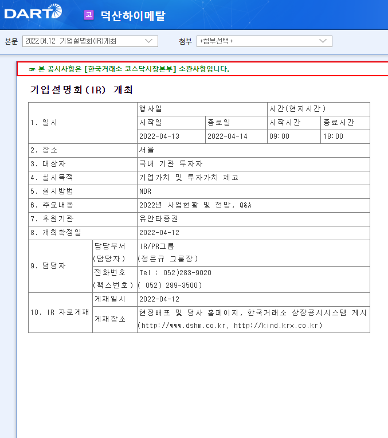Click the text 현장배포 및 당사 홈페이지
Image resolution: width=388 pixels, height=438 pixels.
coord(189,313)
